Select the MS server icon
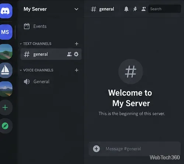 coord(6,32)
